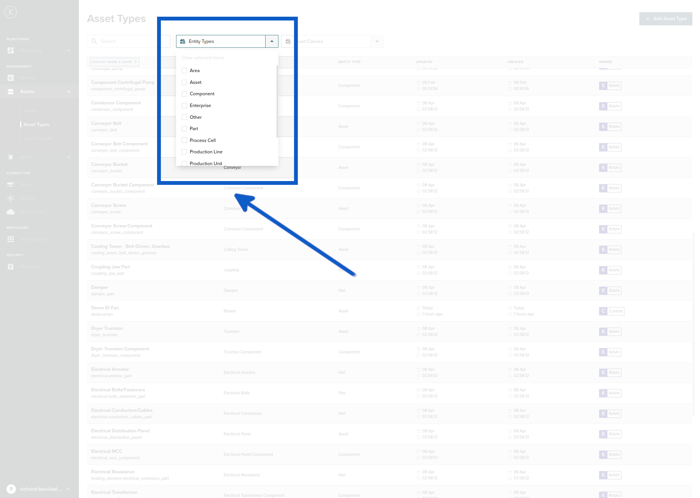Click Clear selected items link
Screen dimensions: 700x498
(203, 58)
